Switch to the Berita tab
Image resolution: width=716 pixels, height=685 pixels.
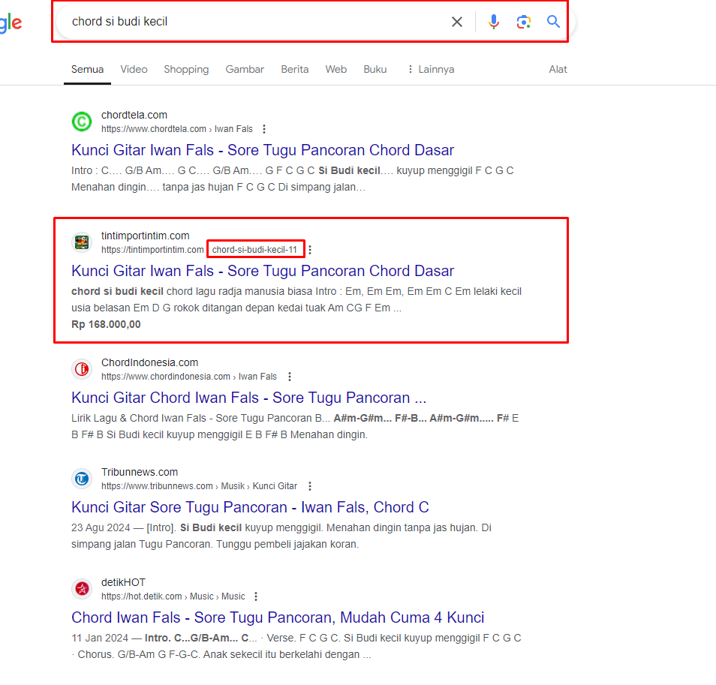[294, 69]
